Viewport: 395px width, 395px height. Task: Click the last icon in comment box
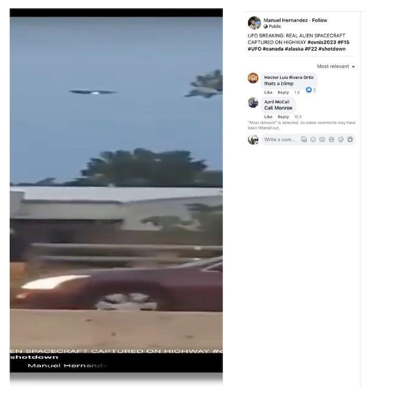click(x=350, y=140)
